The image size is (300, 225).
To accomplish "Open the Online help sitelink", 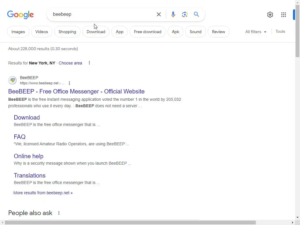I will (28, 156).
